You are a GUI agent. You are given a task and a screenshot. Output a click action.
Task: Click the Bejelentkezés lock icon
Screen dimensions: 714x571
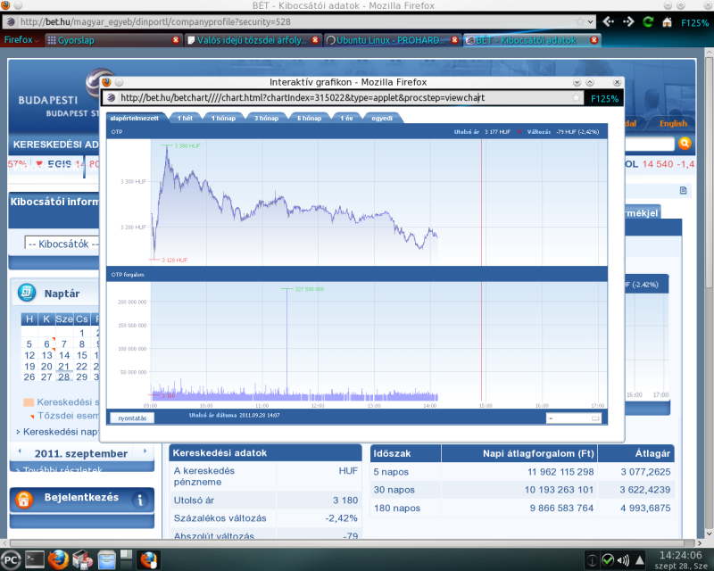pyautogui.click(x=24, y=500)
